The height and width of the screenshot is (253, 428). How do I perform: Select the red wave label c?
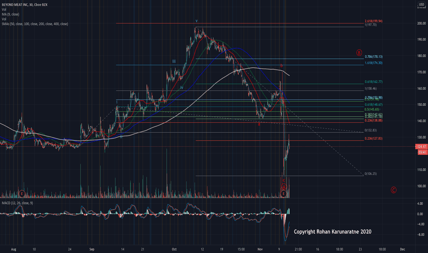click(x=284, y=180)
